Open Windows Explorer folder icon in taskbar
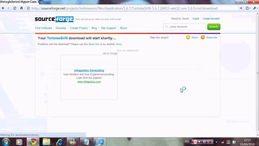This screenshot has height=146, width=259. [x=47, y=142]
